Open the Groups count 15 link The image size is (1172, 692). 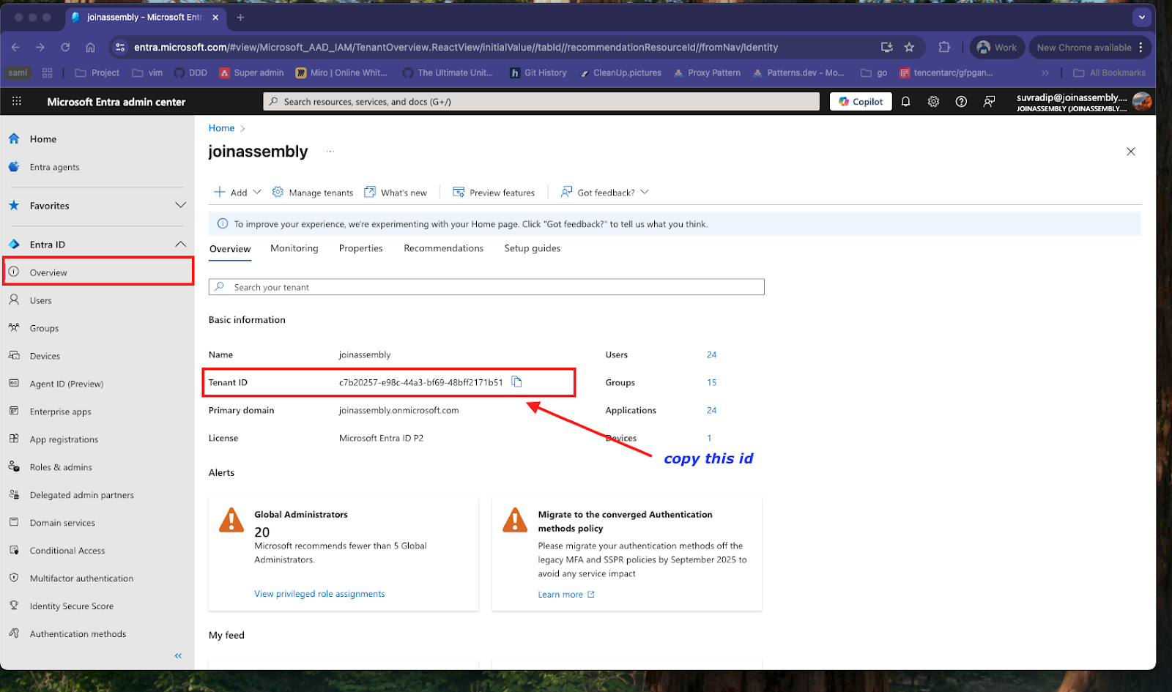pyautogui.click(x=712, y=383)
